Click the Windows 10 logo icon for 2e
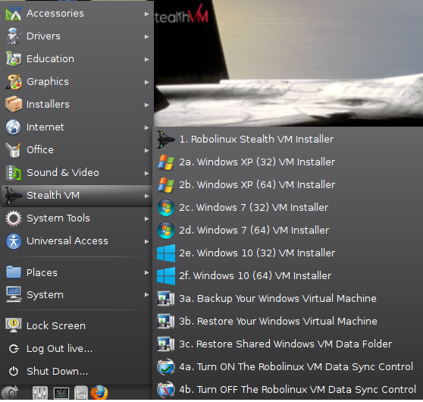This screenshot has height=402, width=423. click(x=166, y=253)
